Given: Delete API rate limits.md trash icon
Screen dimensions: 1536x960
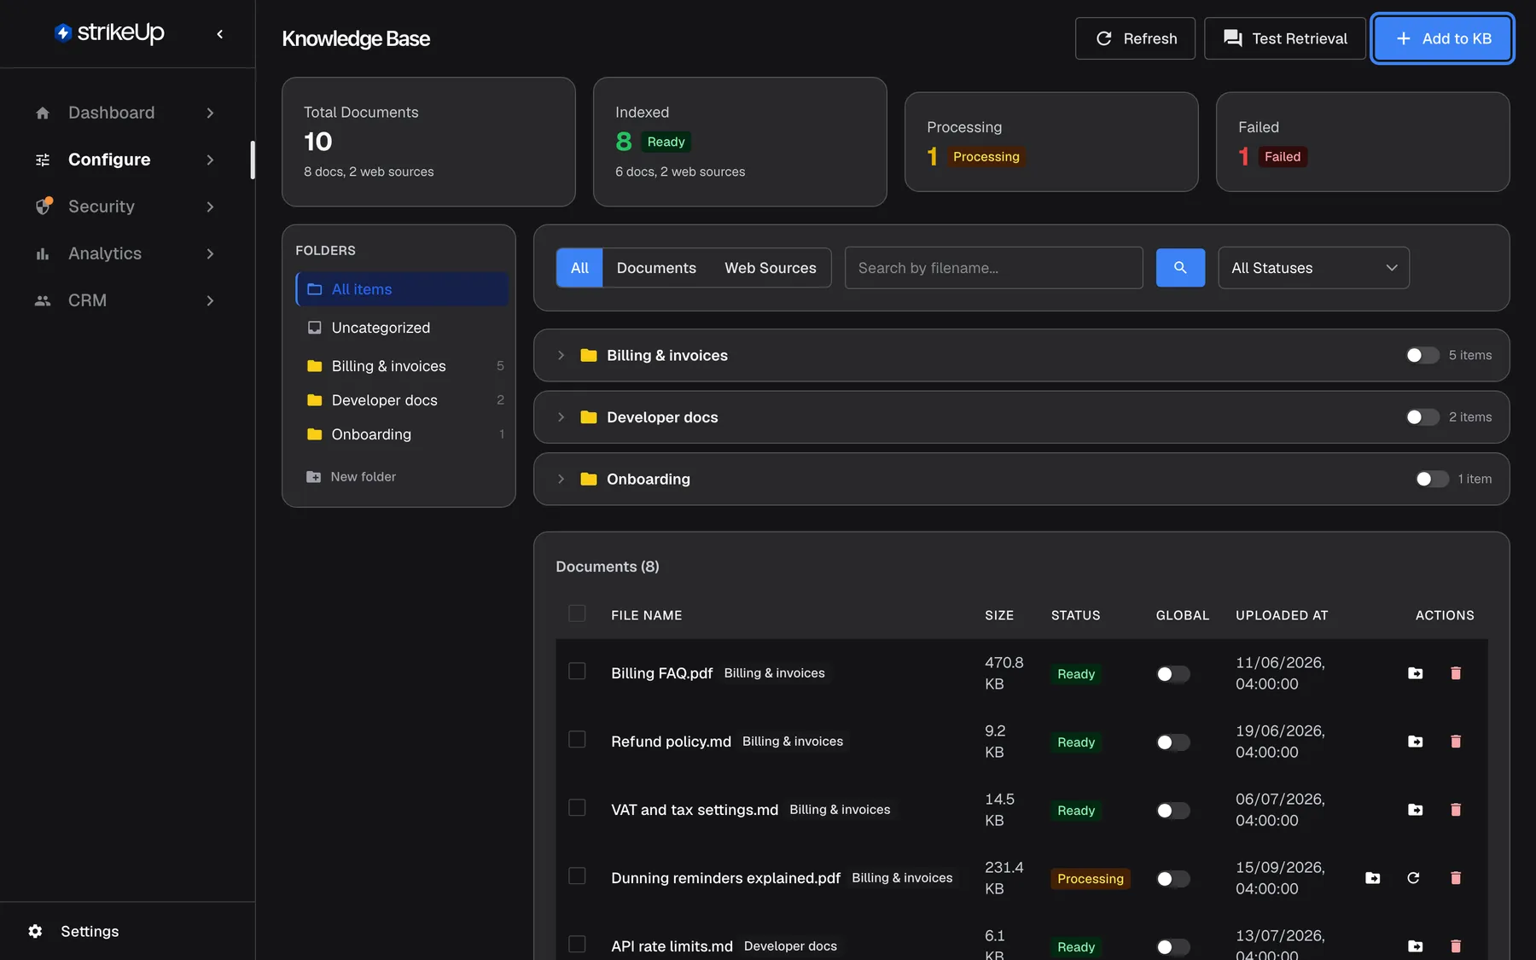Looking at the screenshot, I should point(1456,946).
